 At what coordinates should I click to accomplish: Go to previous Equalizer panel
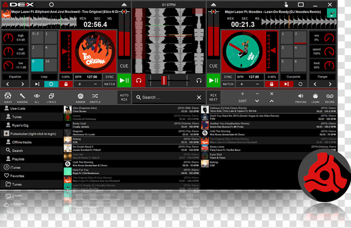(x=8, y=84)
